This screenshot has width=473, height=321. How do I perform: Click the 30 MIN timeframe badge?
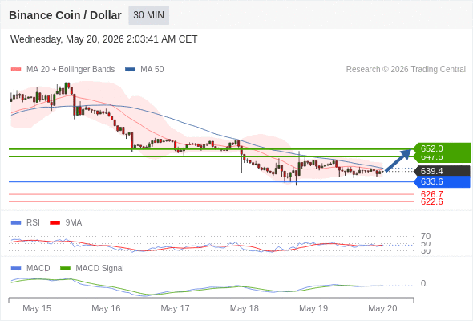point(149,15)
